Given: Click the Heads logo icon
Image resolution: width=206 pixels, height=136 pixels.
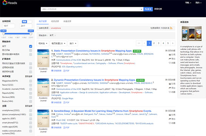Looking at the screenshot, I should click(5, 3).
